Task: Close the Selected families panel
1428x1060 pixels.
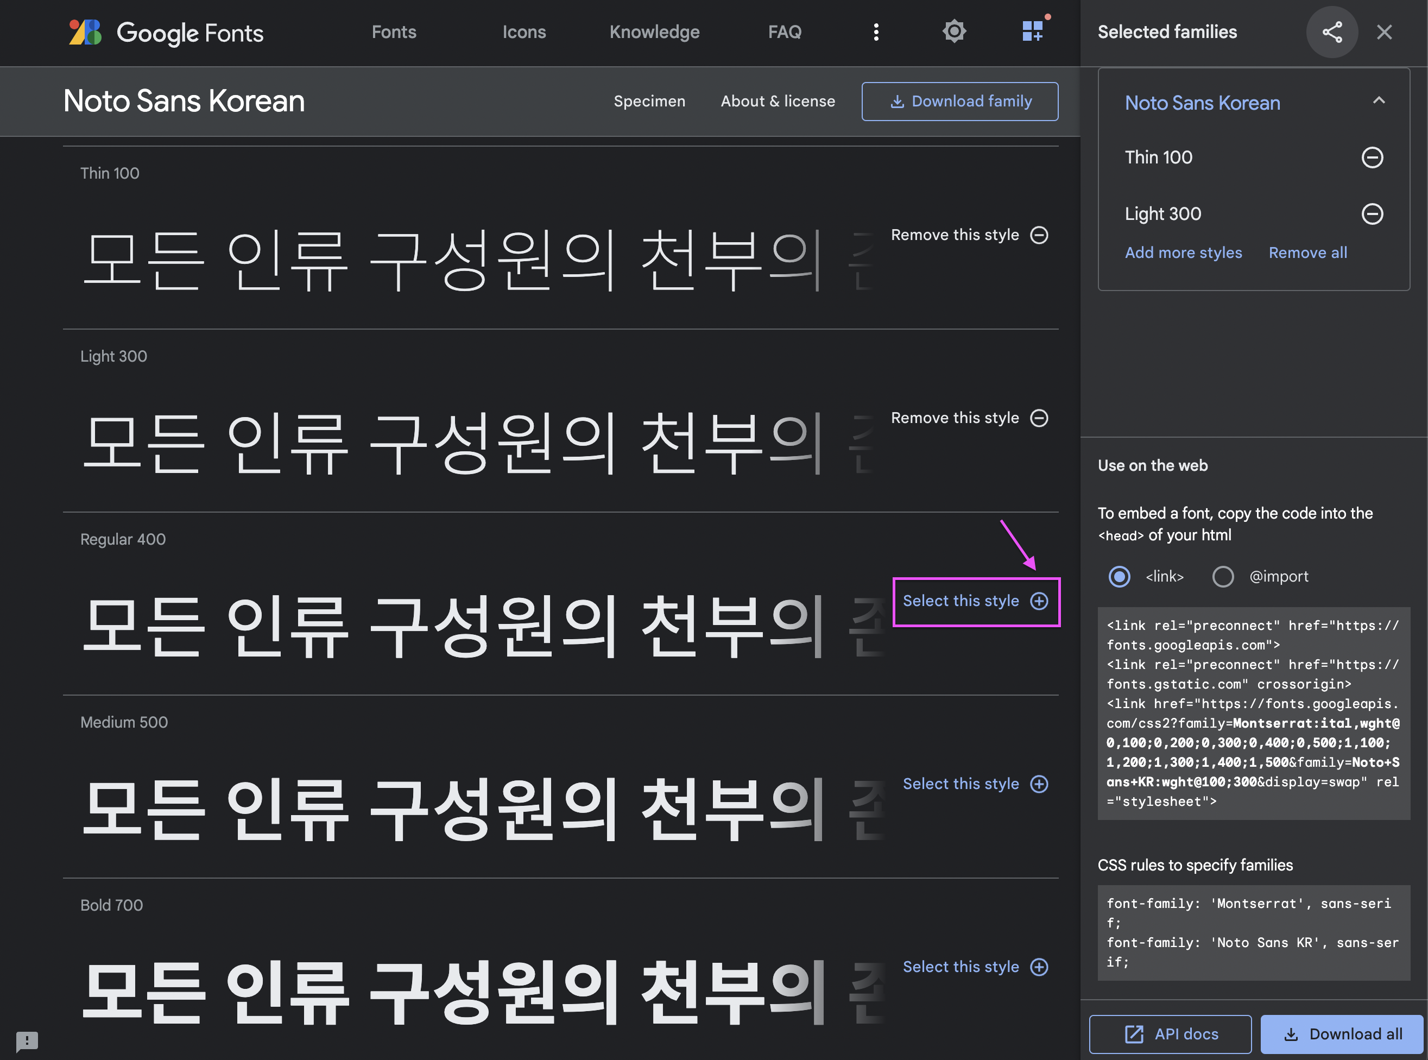Action: [x=1385, y=32]
